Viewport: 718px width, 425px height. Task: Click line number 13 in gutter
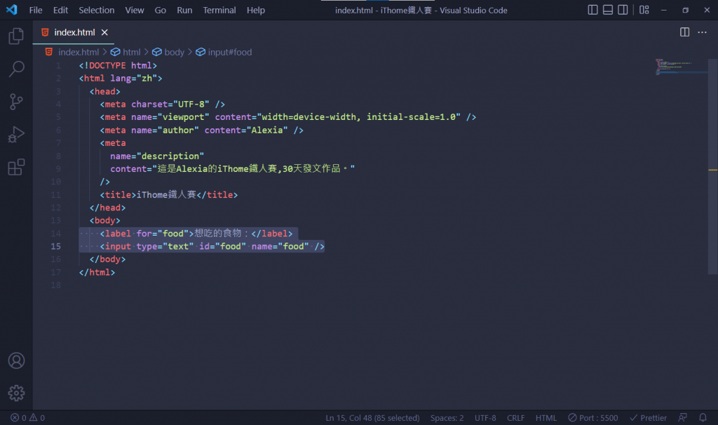tap(55, 220)
